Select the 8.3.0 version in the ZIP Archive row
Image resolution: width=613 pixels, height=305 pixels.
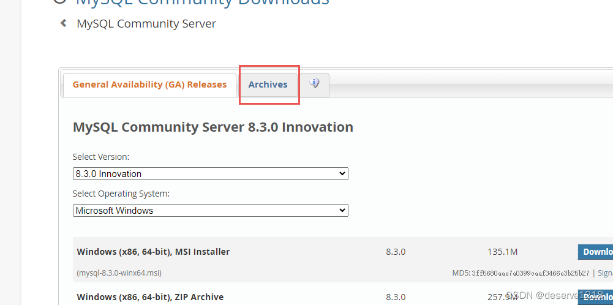click(396, 297)
